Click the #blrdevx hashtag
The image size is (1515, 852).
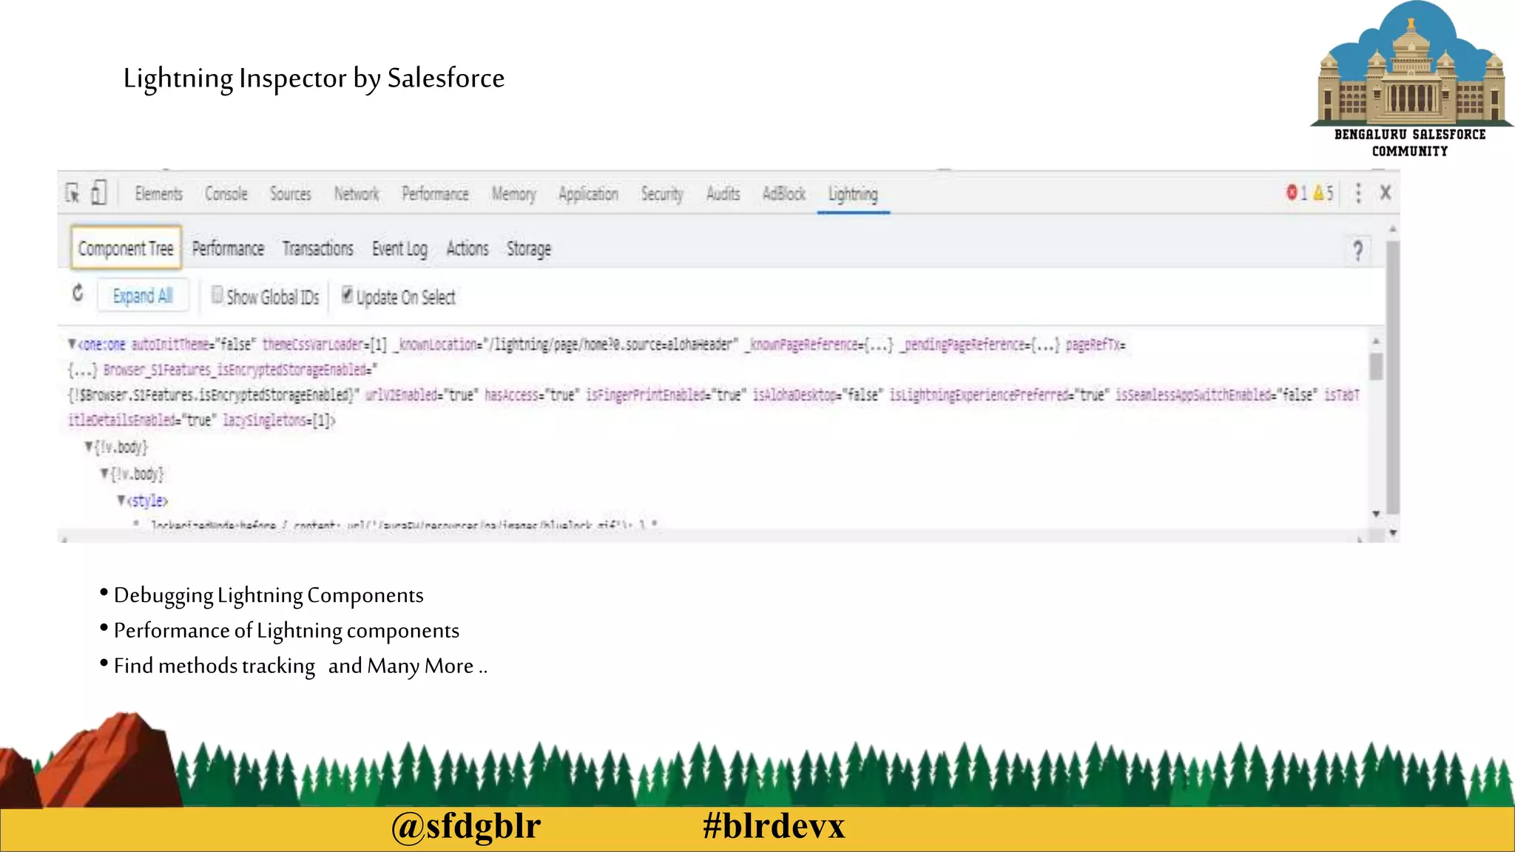pyautogui.click(x=774, y=825)
